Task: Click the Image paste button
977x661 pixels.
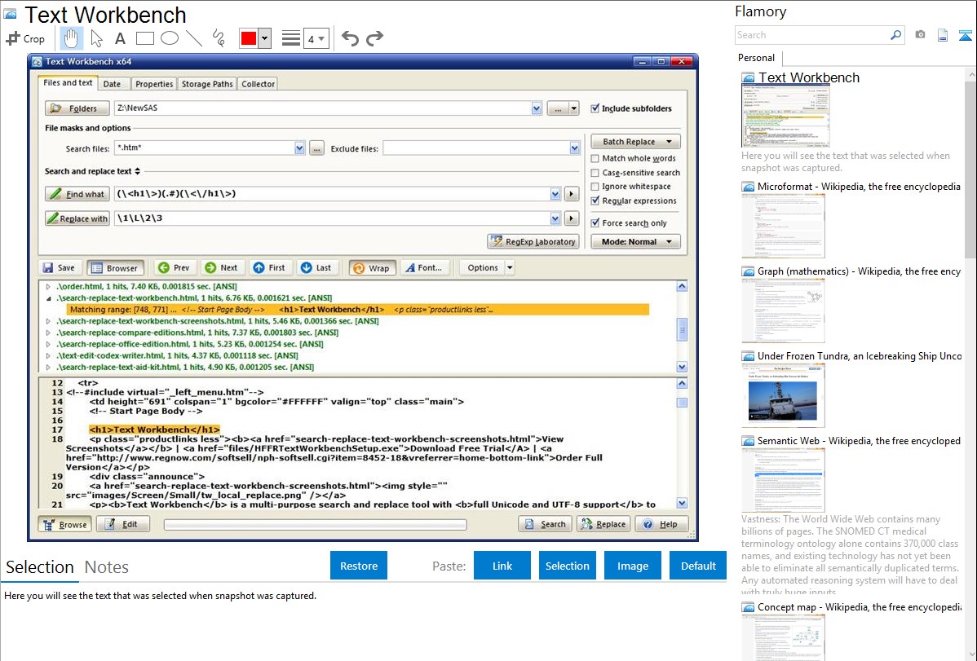Action: tap(633, 566)
